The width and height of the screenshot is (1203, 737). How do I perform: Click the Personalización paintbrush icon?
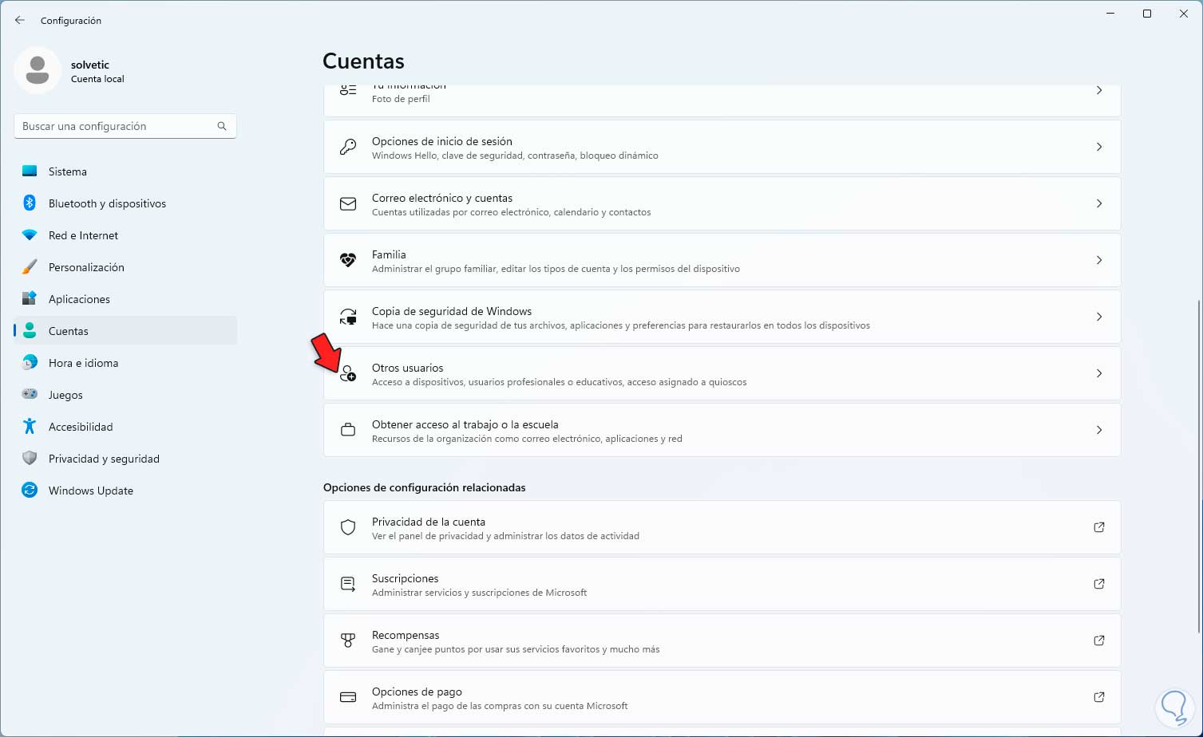pos(30,267)
